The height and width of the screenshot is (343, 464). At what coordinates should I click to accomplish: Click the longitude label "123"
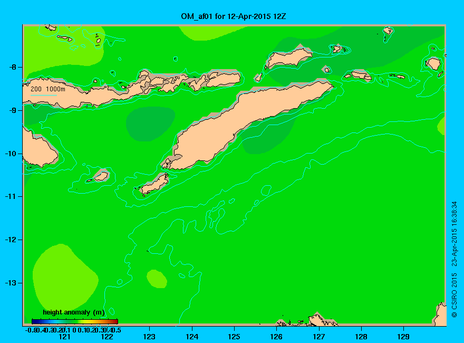[149, 337]
